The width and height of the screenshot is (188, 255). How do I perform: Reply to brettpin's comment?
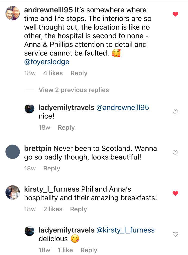tap(52, 168)
